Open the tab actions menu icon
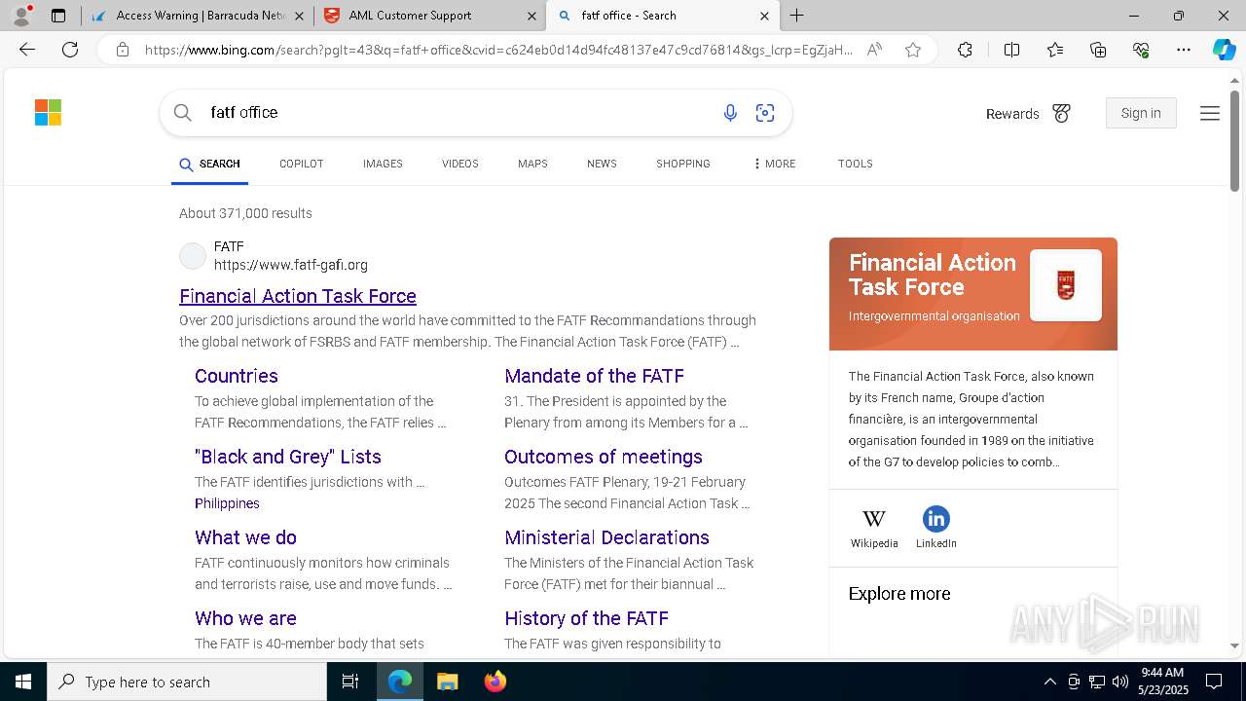Image resolution: width=1246 pixels, height=701 pixels. (x=58, y=16)
